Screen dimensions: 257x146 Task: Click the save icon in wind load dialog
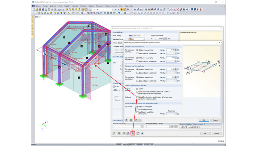pos(128,134)
